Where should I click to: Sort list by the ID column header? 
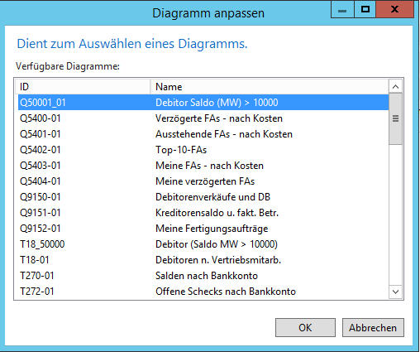83,87
